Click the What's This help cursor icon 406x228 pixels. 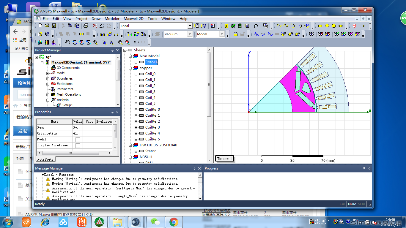click(x=47, y=34)
